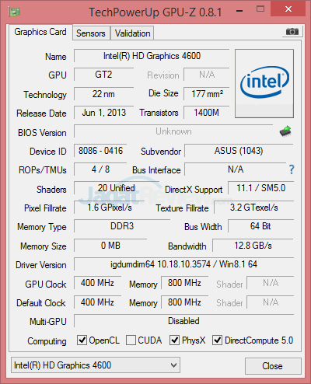Click the GPU Clock row Shader N/A field
This screenshot has height=384, width=311.
click(271, 283)
